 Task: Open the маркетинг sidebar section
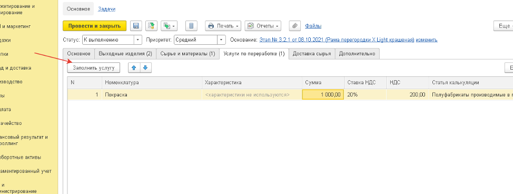tap(16, 26)
